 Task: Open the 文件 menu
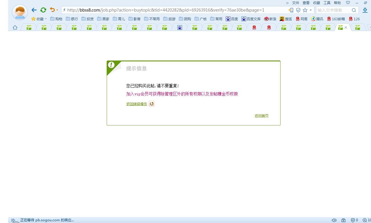coord(295,3)
